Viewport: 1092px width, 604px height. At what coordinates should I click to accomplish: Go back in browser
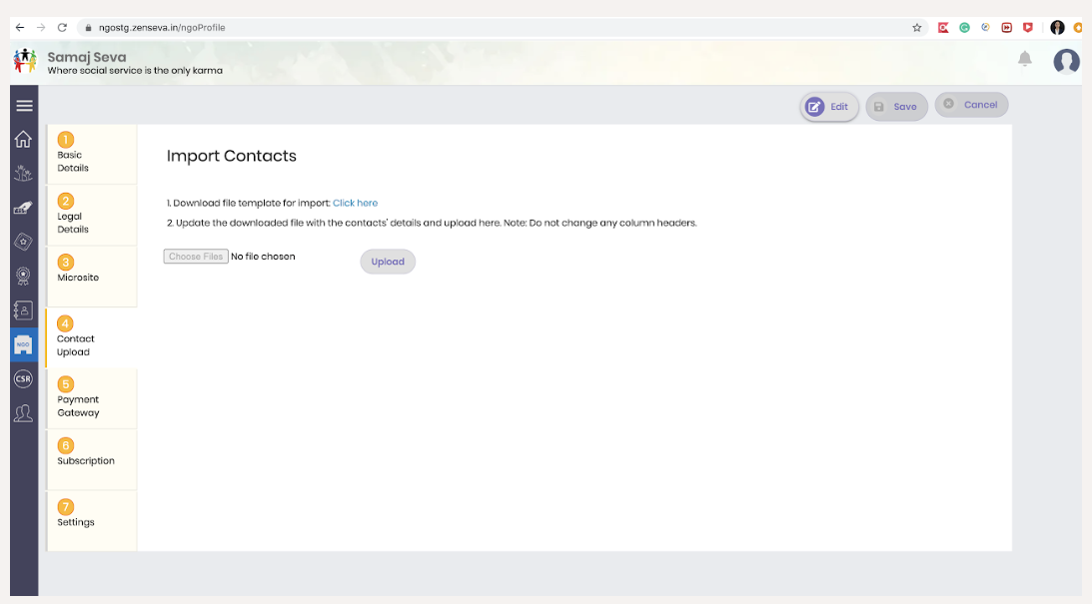coord(20,28)
